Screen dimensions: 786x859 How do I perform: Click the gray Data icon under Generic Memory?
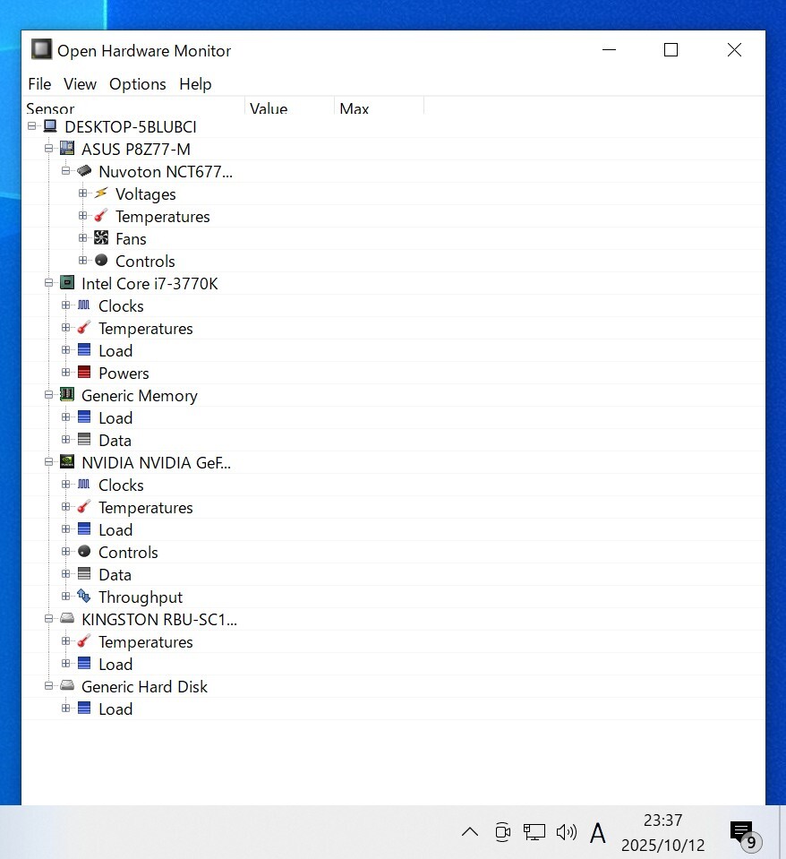[84, 440]
